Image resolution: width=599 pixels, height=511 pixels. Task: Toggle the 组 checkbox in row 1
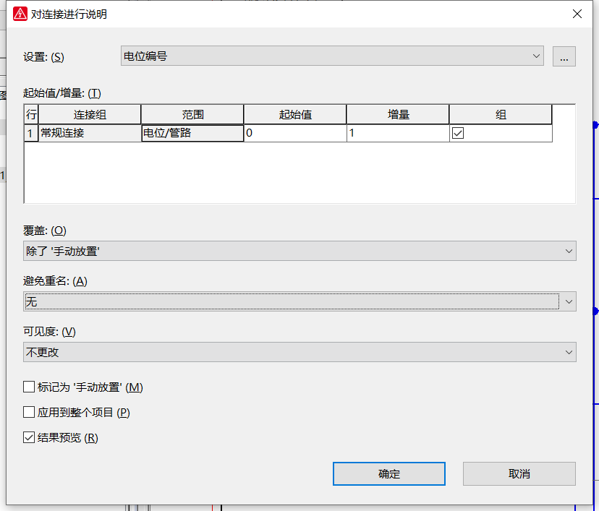pyautogui.click(x=458, y=133)
